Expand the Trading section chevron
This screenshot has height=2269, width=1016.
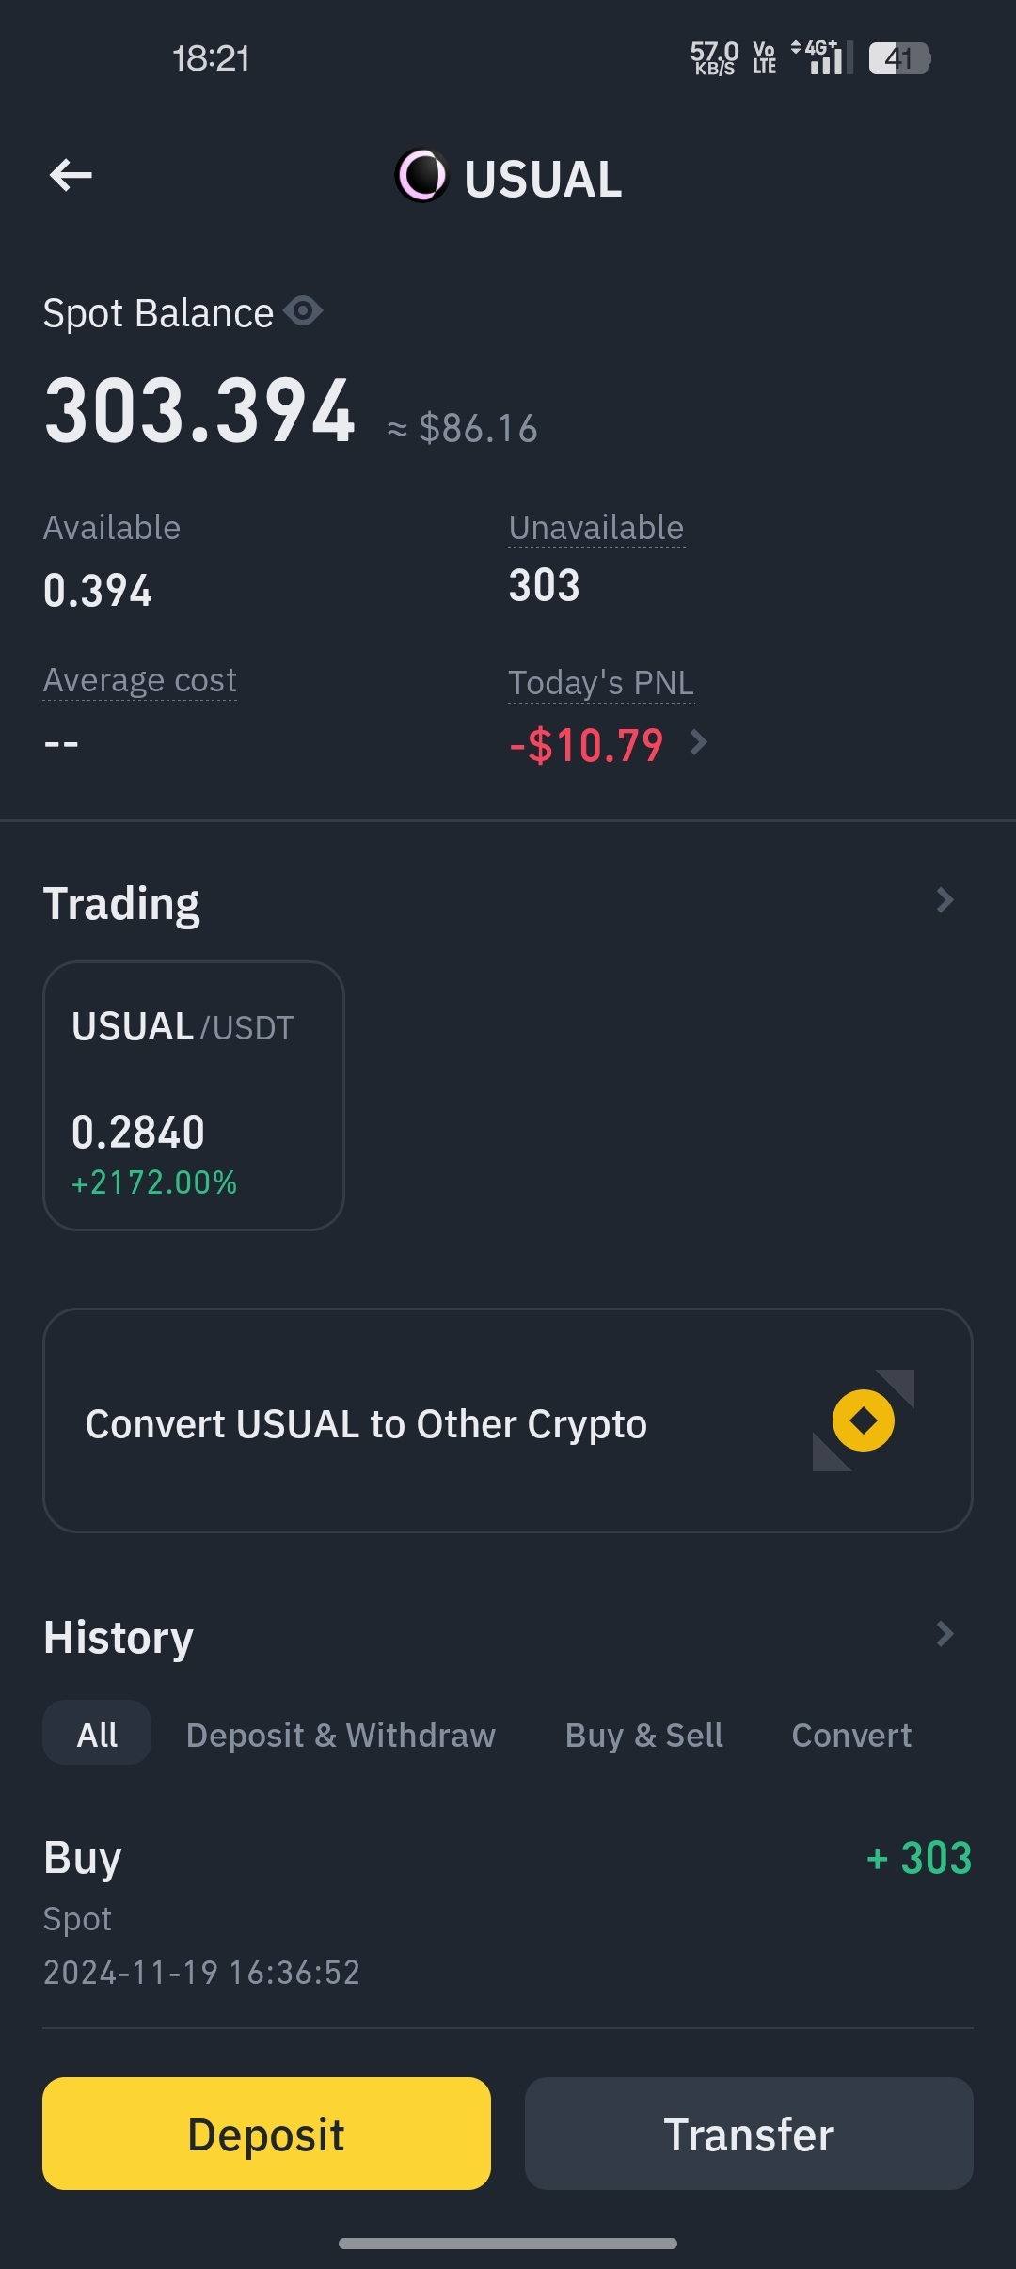point(945,900)
